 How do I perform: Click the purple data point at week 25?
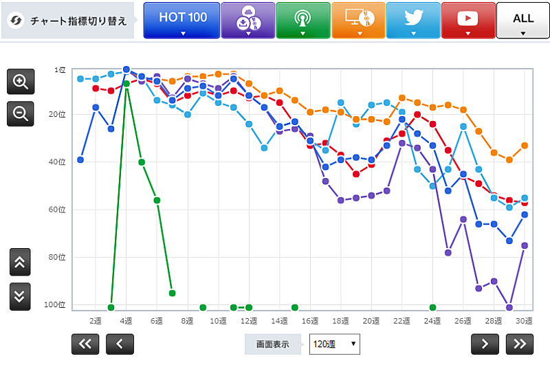pyautogui.click(x=448, y=253)
